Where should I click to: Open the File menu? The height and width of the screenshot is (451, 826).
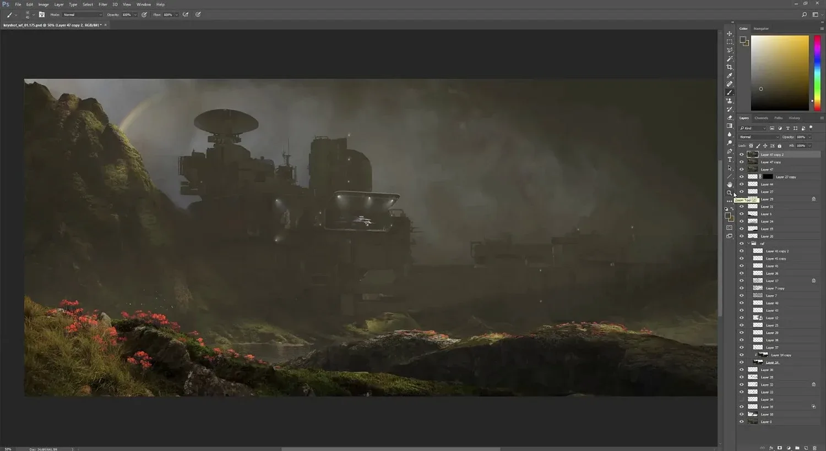pos(18,4)
